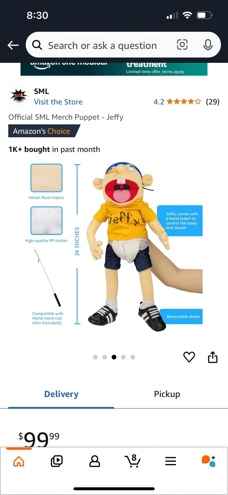Switch to the Pickup tab

tap(167, 394)
